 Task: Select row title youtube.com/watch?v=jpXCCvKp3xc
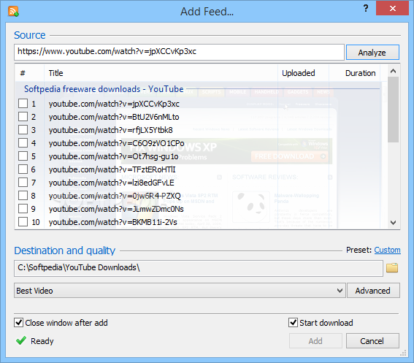(x=114, y=104)
